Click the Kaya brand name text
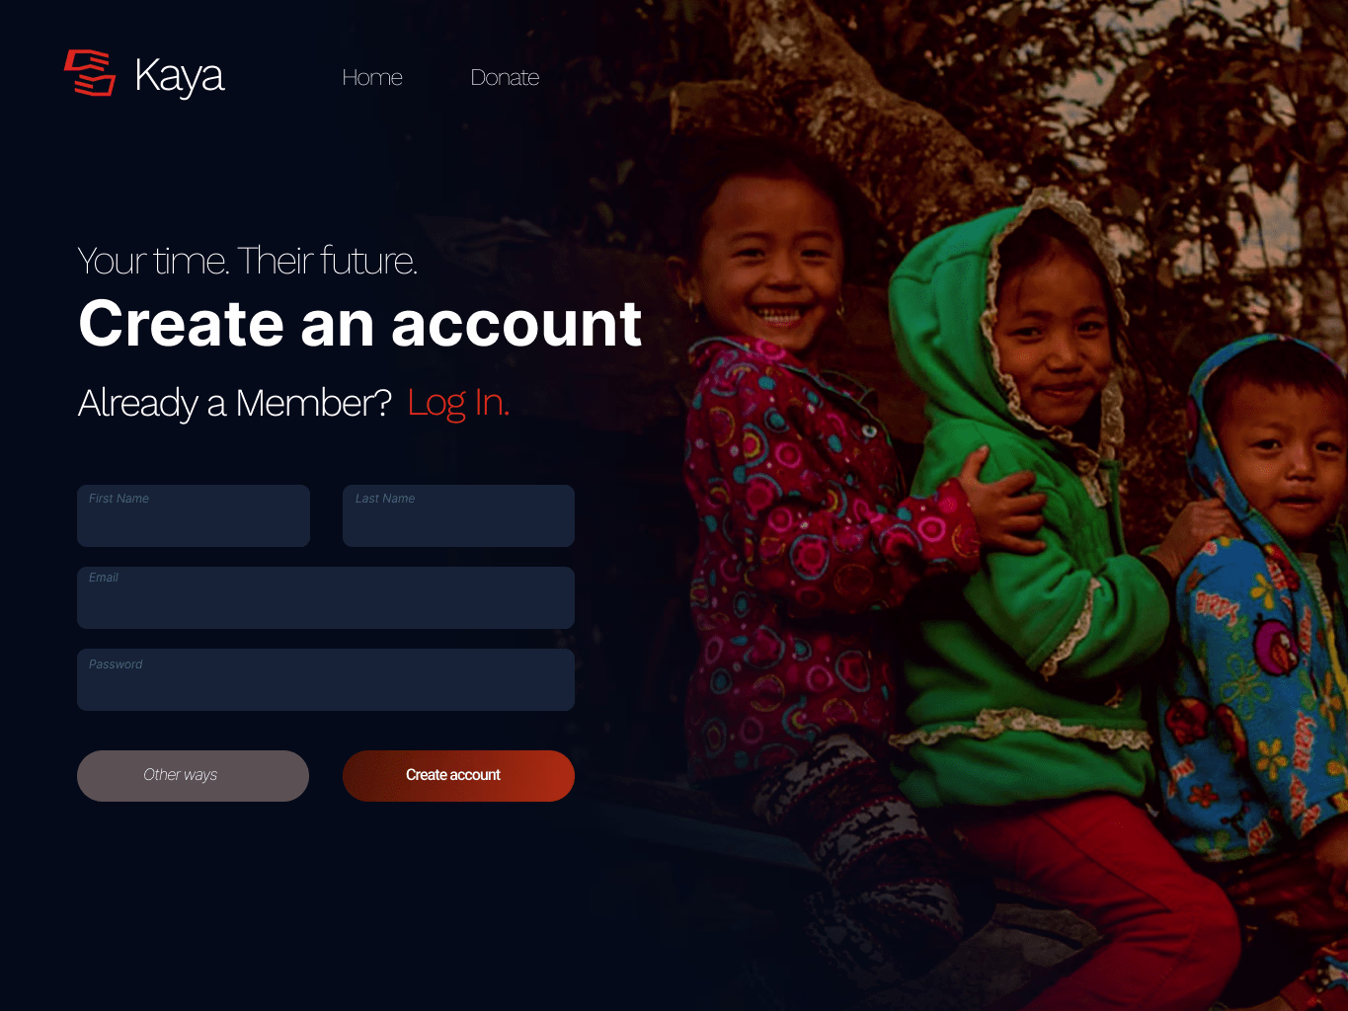This screenshot has height=1011, width=1348. click(x=180, y=76)
